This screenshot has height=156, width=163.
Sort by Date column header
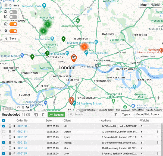[x=49, y=121]
